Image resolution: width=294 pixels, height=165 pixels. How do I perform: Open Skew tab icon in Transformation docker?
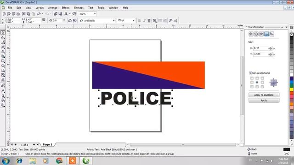[271, 34]
